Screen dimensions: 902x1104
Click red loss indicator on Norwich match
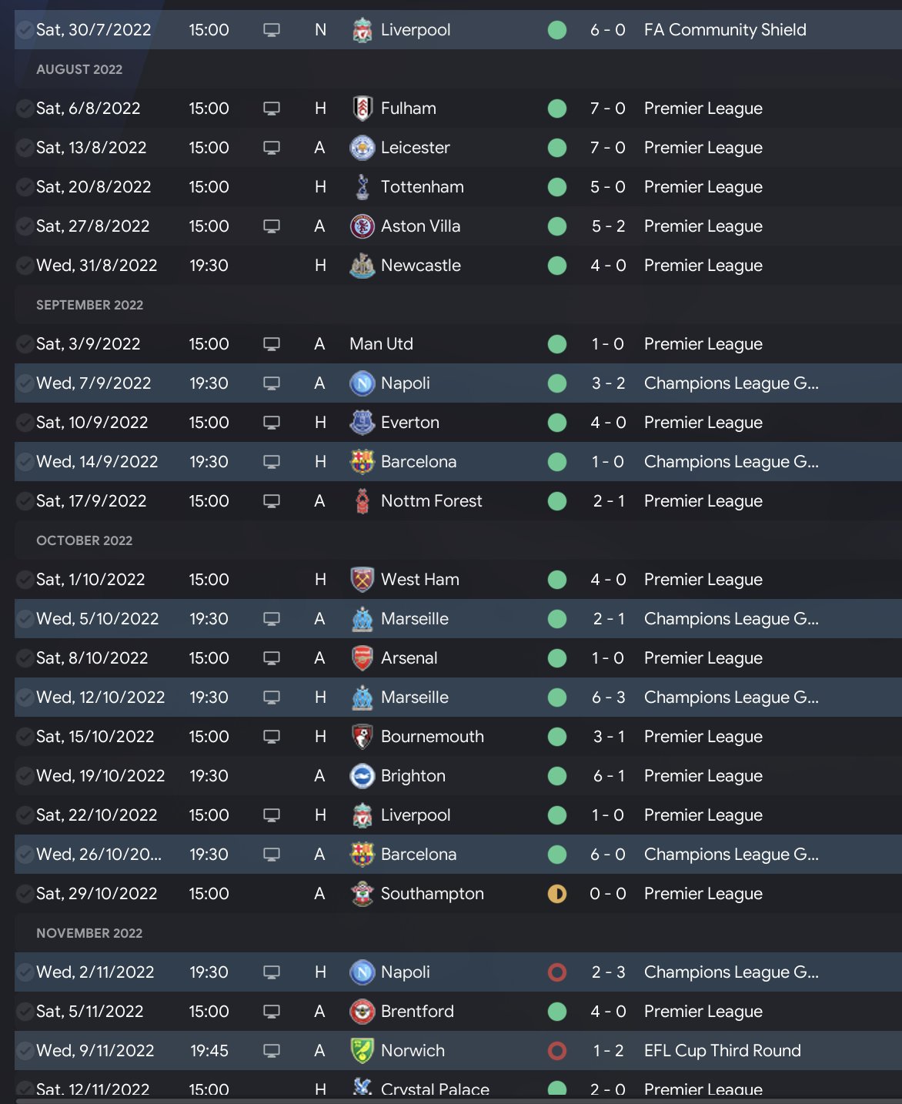tap(557, 1051)
